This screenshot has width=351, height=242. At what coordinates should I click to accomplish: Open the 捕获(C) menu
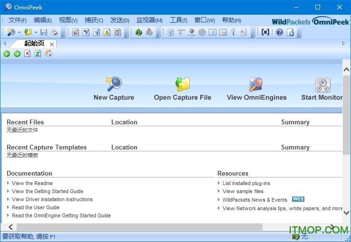[x=94, y=20]
